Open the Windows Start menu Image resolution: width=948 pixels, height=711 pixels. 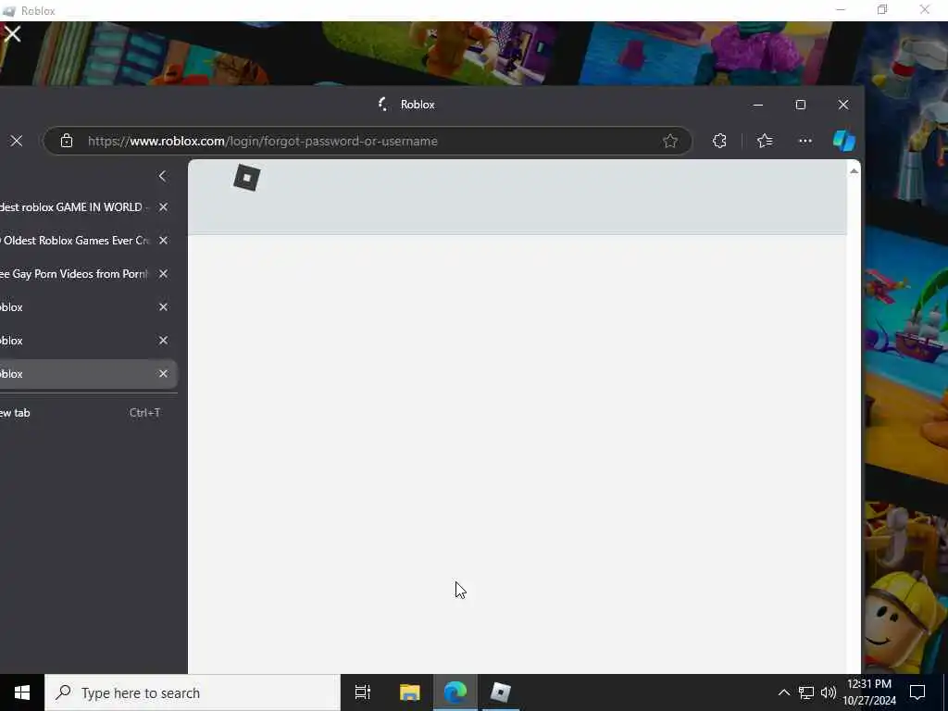tap(22, 692)
